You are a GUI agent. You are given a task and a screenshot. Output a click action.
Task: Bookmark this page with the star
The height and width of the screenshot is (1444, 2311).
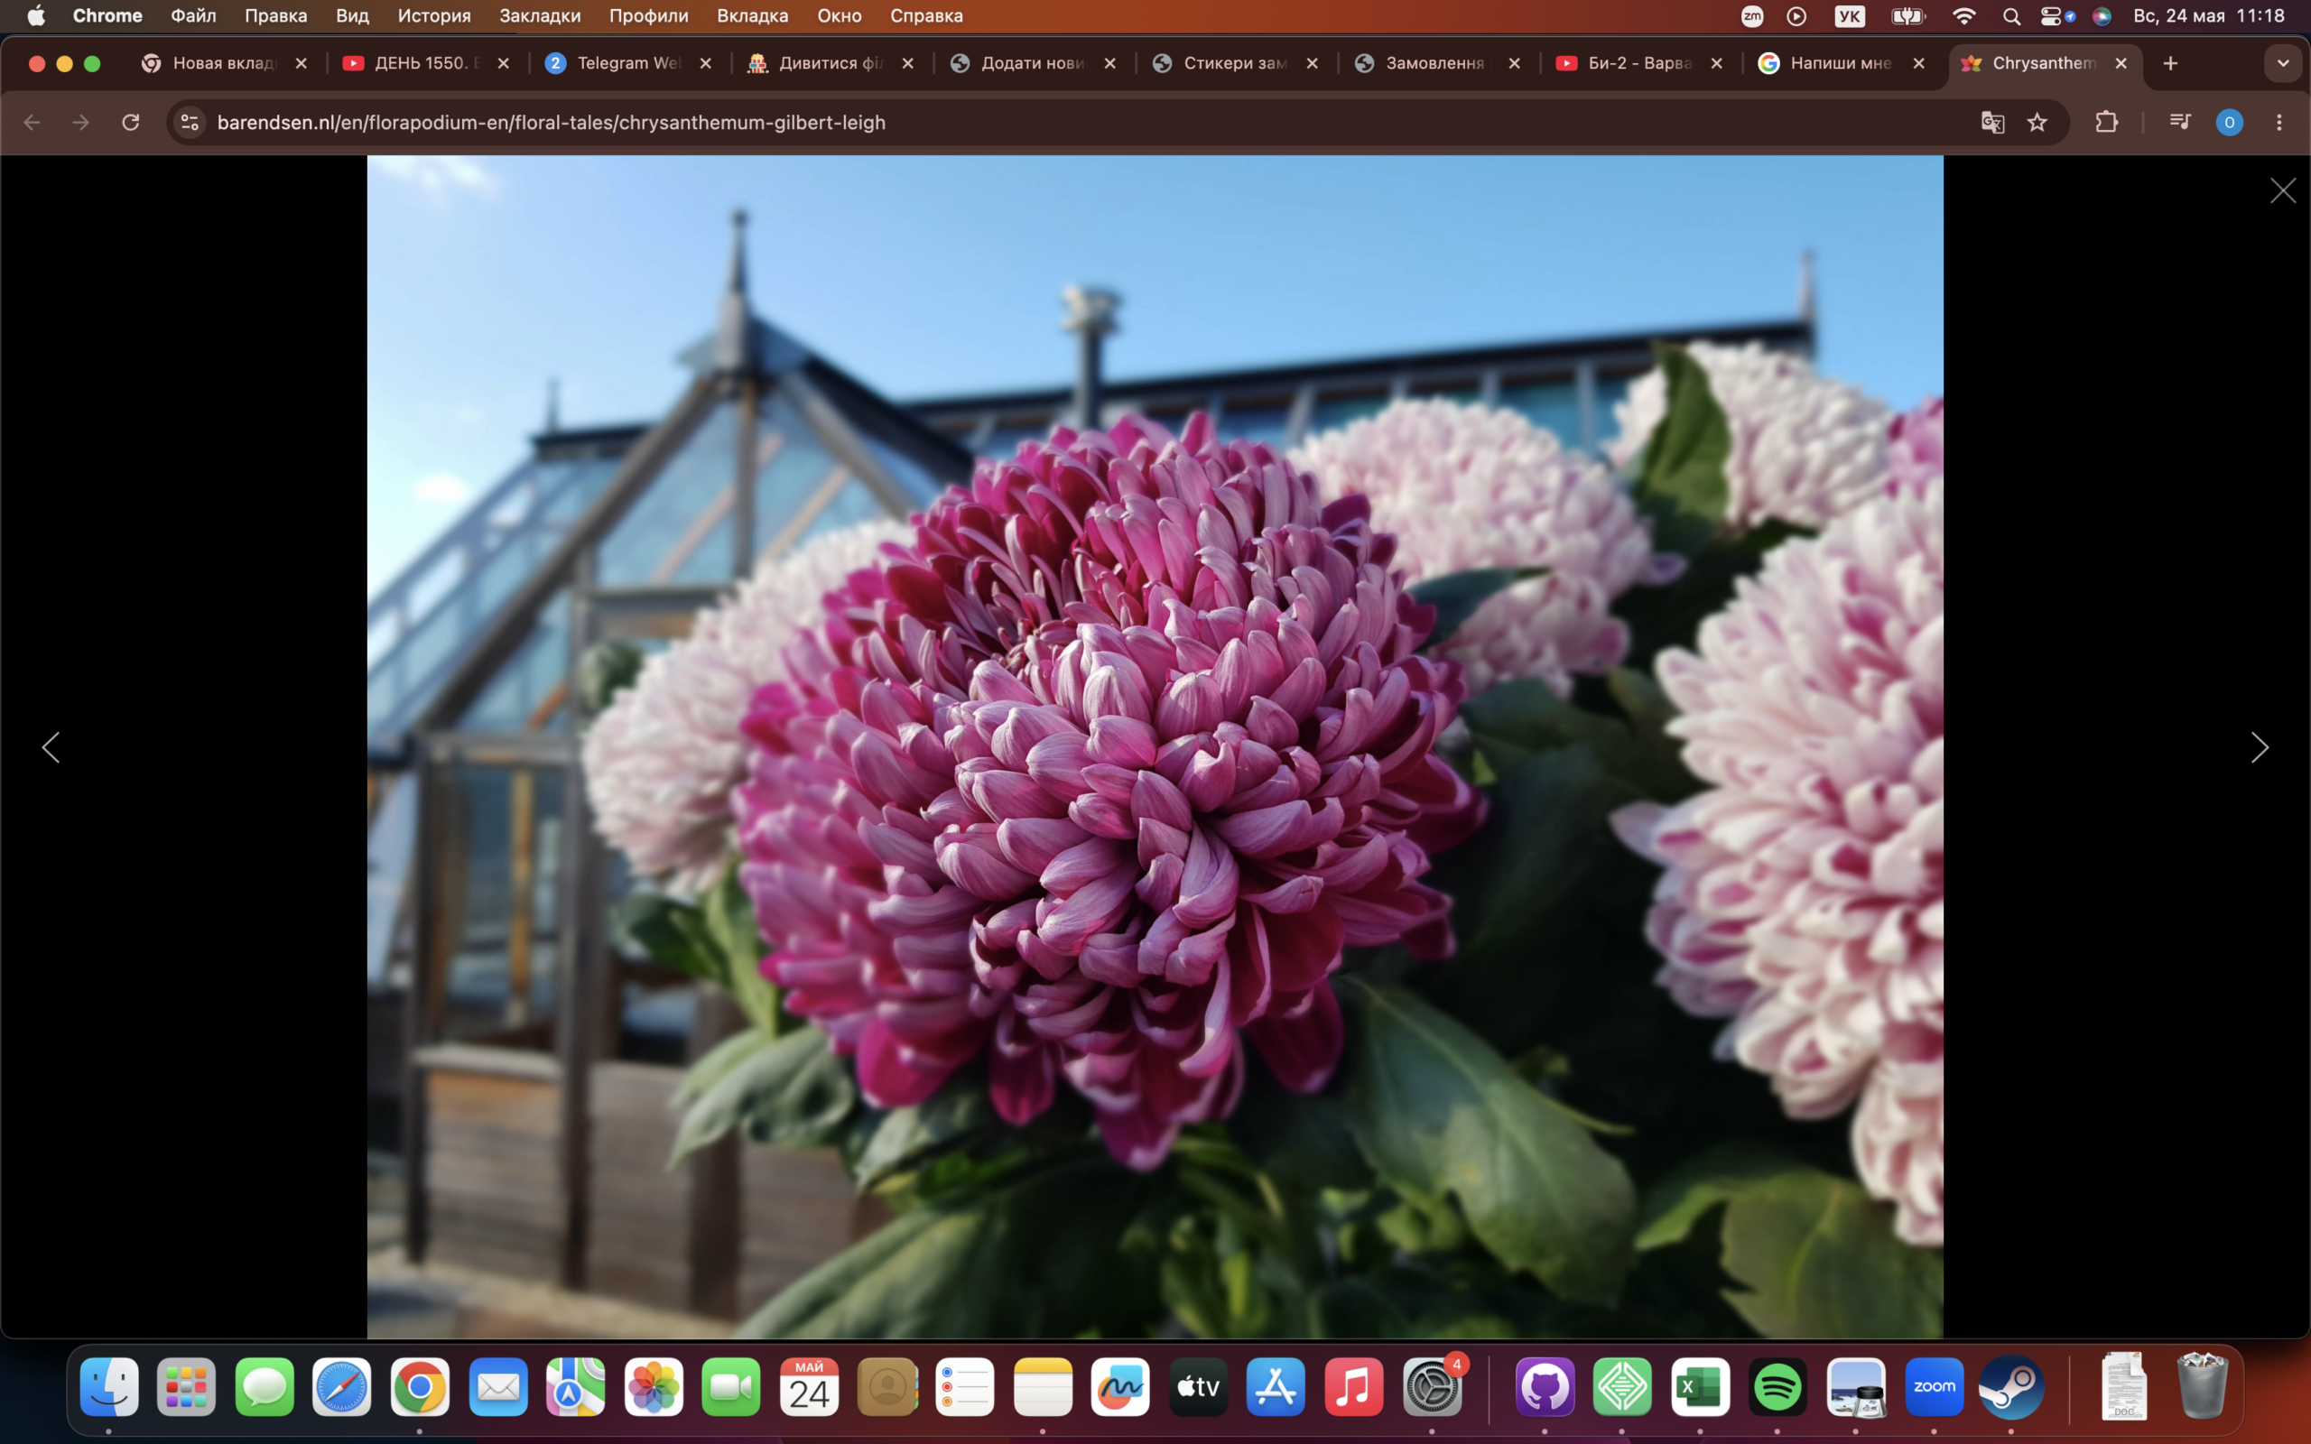[x=2037, y=122]
